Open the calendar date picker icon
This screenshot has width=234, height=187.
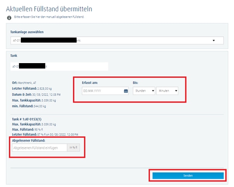[126, 91]
